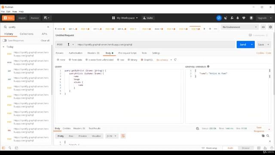275x155 pixels.
Task: Open the No schema dropdown
Action: point(164,60)
